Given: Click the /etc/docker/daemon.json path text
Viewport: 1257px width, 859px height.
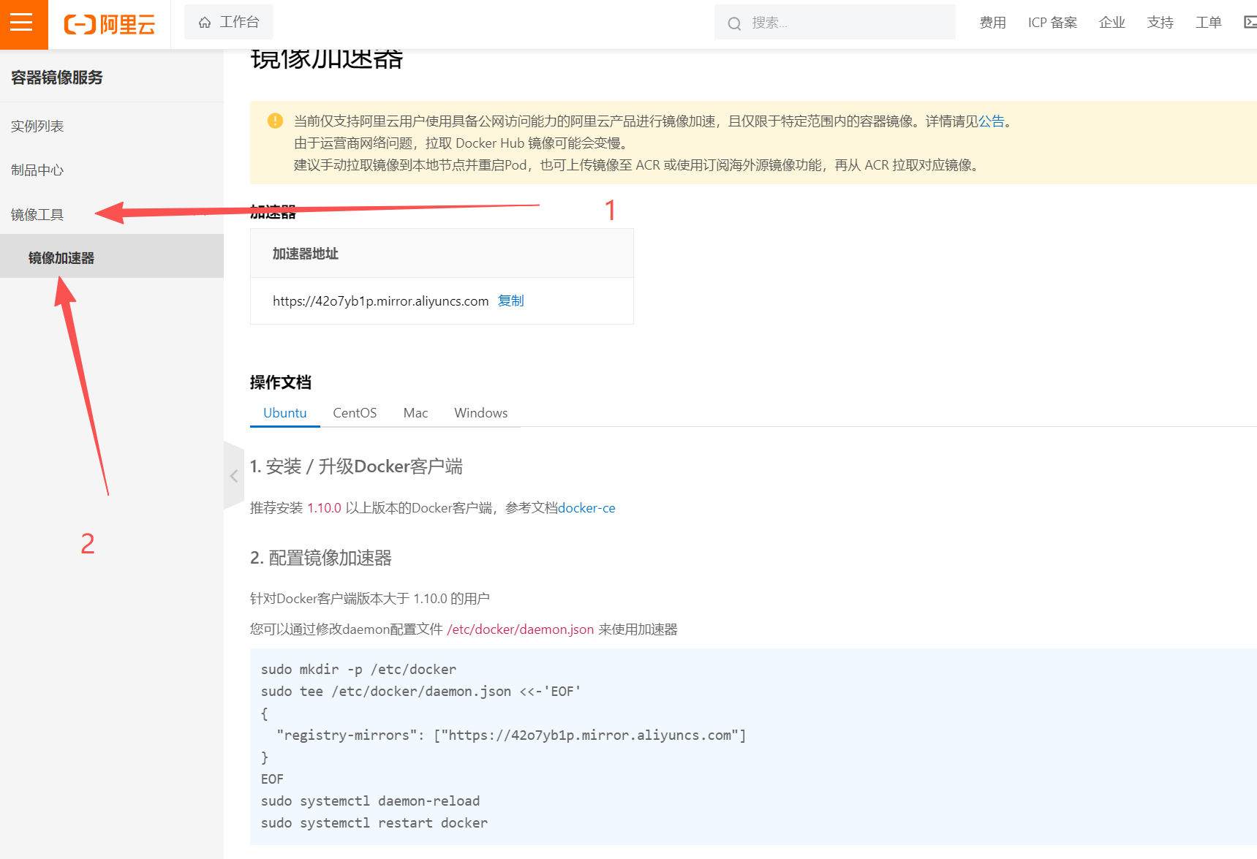Looking at the screenshot, I should tap(520, 629).
